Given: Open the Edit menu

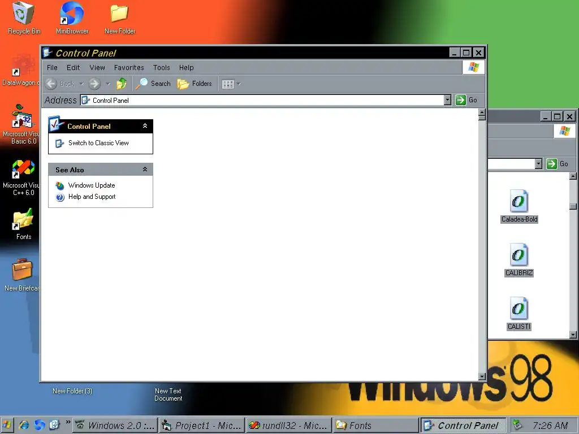Looking at the screenshot, I should click(73, 68).
